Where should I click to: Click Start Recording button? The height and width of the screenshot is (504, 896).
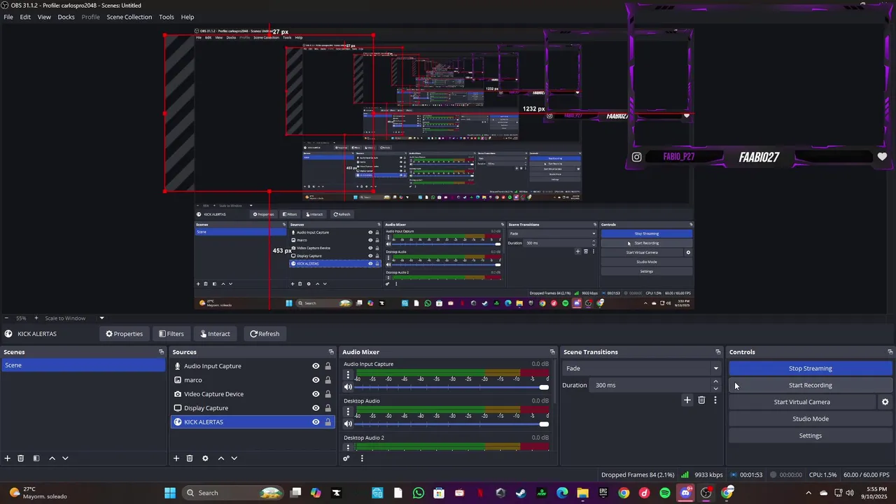tap(811, 385)
